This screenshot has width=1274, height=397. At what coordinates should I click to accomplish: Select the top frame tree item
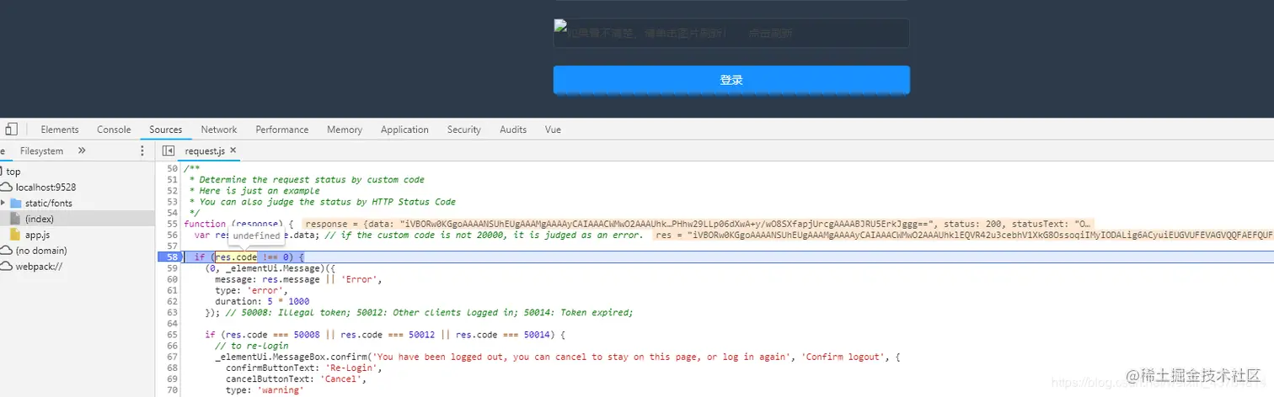point(13,172)
